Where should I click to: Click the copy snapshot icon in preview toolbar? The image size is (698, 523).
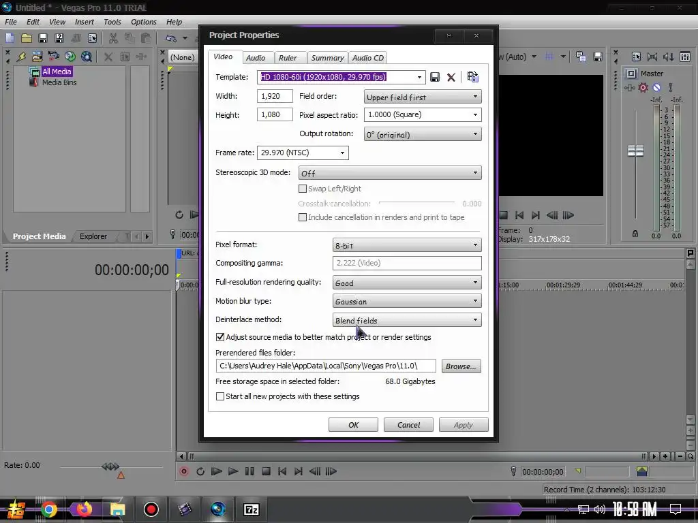click(581, 57)
